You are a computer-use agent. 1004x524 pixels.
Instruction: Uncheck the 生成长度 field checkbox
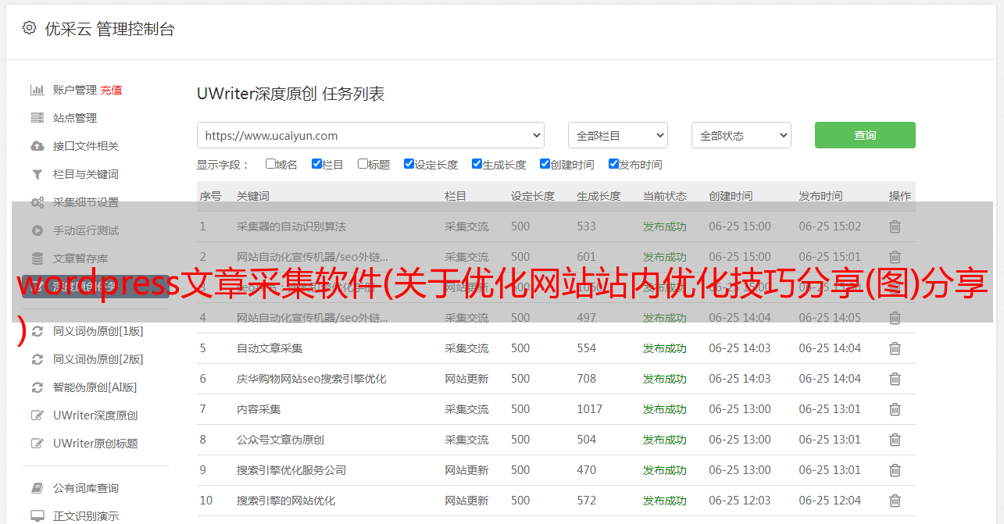coord(477,164)
